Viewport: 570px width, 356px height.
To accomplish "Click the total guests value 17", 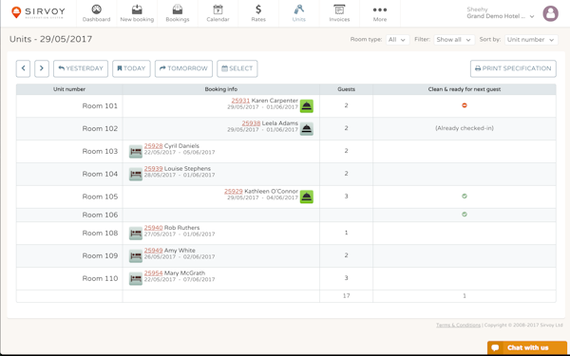I will tap(346, 295).
